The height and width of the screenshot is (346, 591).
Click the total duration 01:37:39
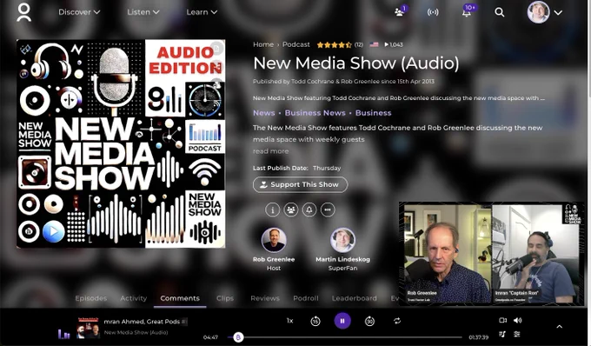tap(478, 337)
